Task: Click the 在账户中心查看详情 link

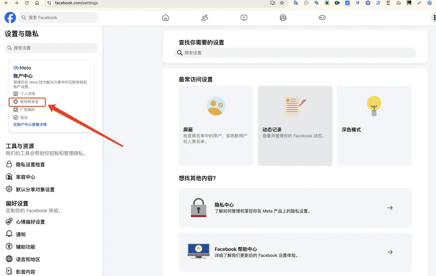Action: (30, 125)
